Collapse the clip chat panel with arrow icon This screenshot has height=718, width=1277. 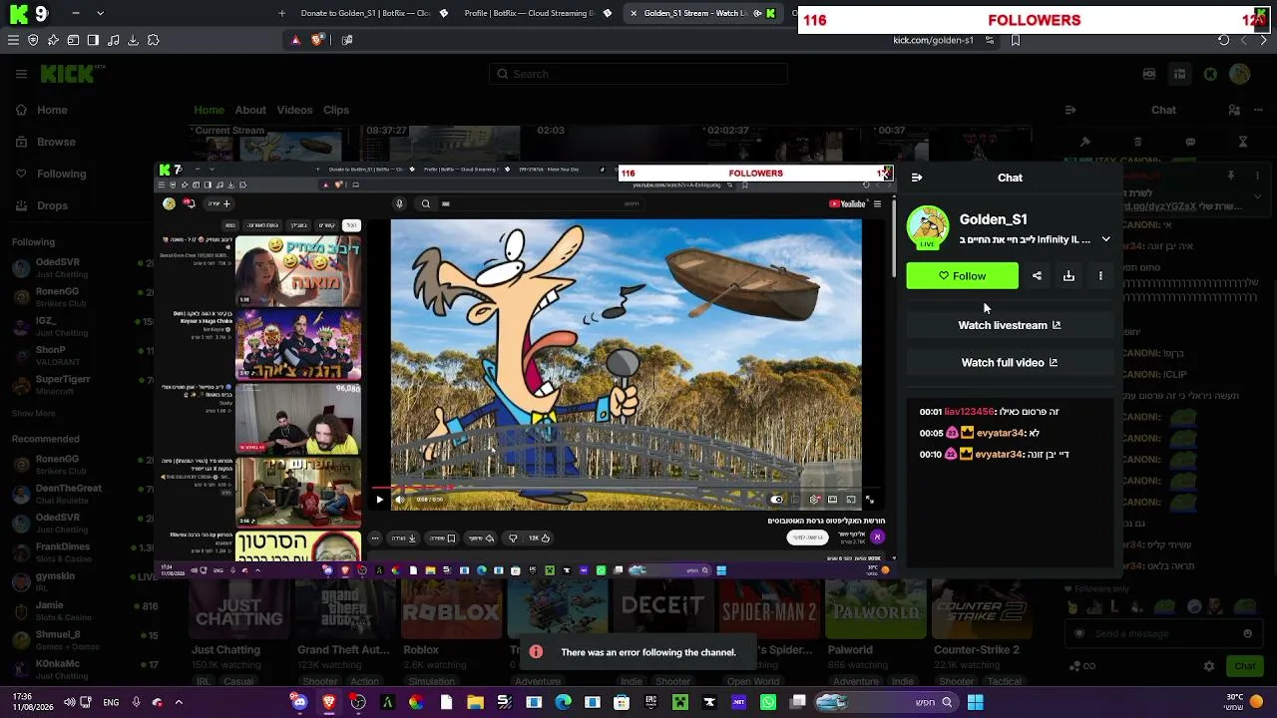tap(917, 178)
